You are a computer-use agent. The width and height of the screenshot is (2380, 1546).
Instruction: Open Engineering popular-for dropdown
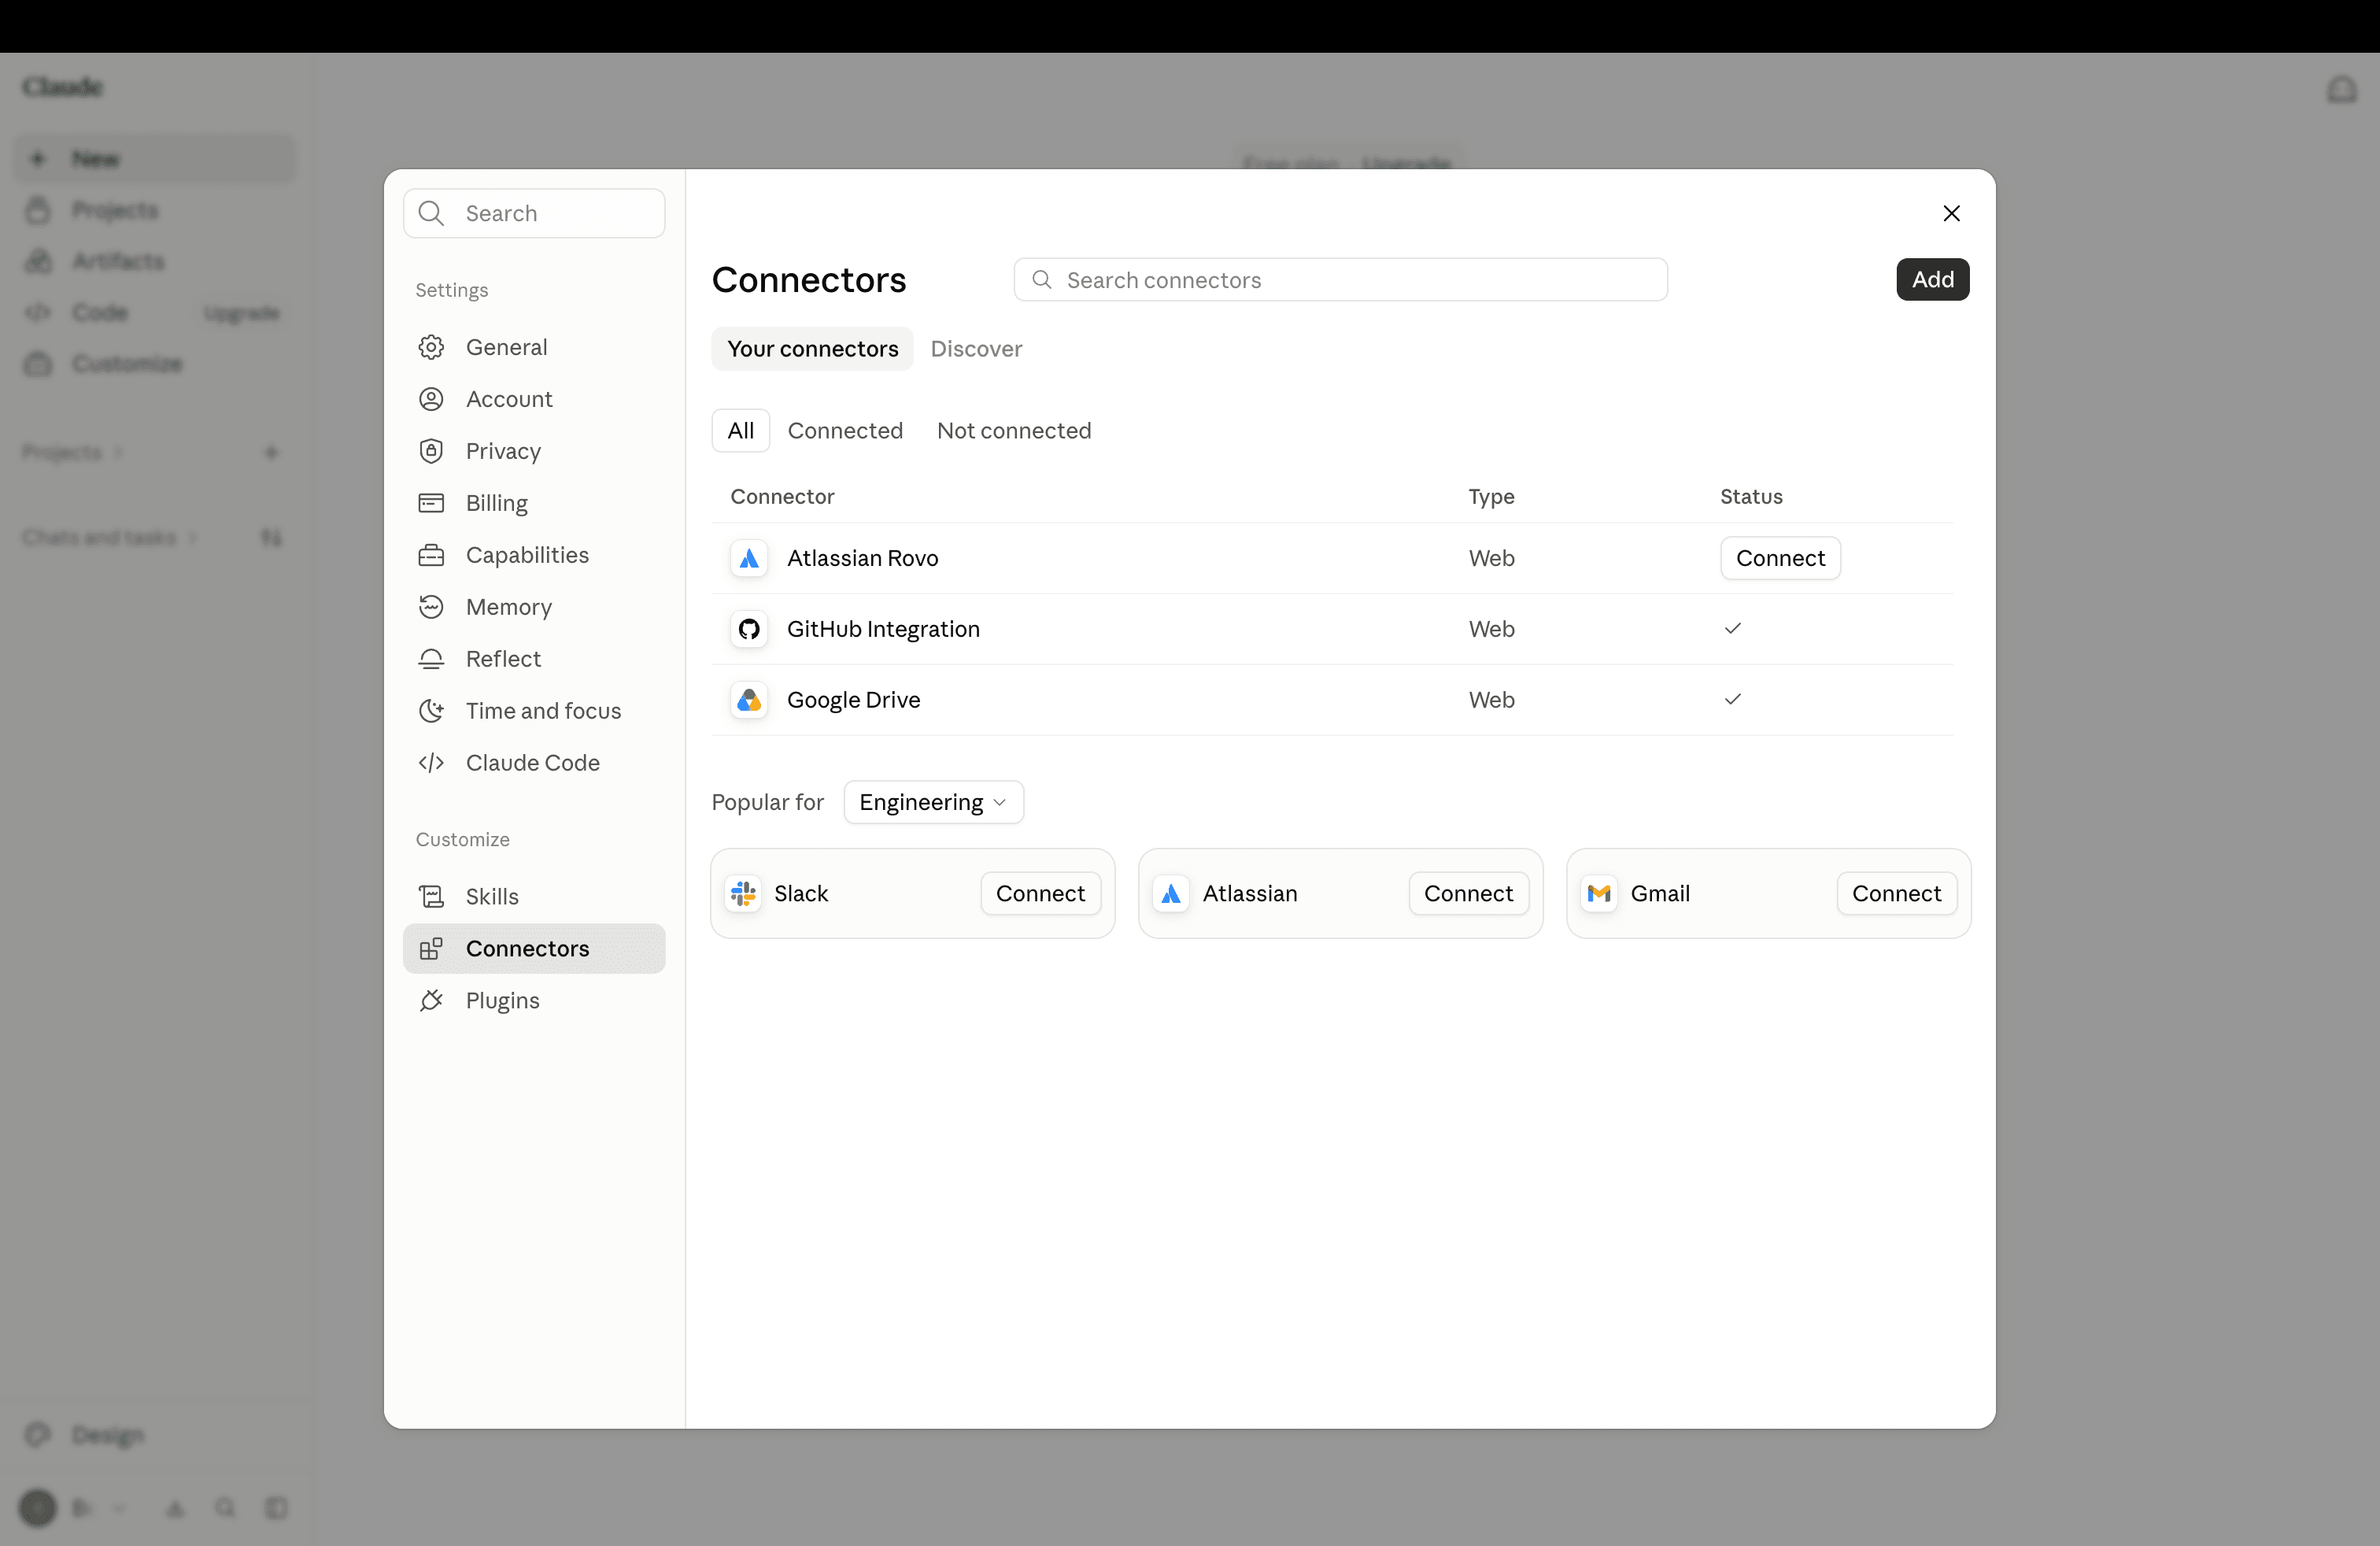point(933,802)
